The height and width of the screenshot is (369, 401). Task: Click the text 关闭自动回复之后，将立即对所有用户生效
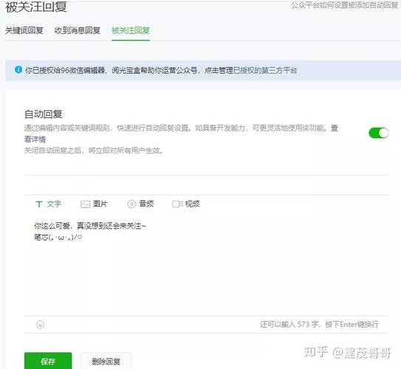click(x=94, y=151)
